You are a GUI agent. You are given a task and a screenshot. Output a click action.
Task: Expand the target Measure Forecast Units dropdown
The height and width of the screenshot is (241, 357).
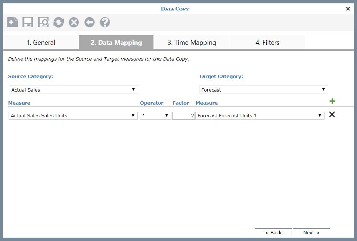pyautogui.click(x=260, y=115)
